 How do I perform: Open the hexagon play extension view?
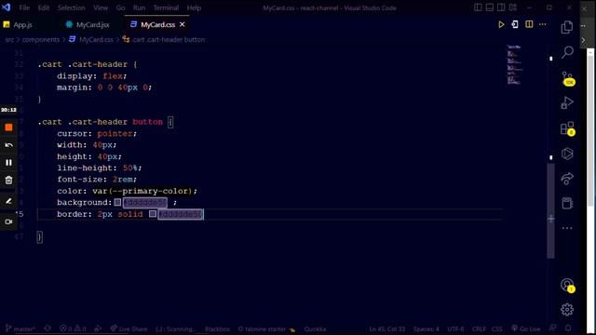[x=567, y=154]
